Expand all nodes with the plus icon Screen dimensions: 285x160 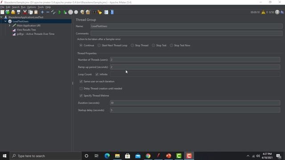pos(42,12)
